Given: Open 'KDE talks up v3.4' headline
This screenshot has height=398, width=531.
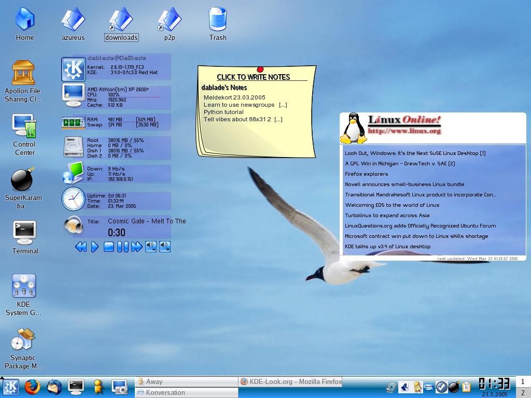Looking at the screenshot, I should pyautogui.click(x=388, y=247).
